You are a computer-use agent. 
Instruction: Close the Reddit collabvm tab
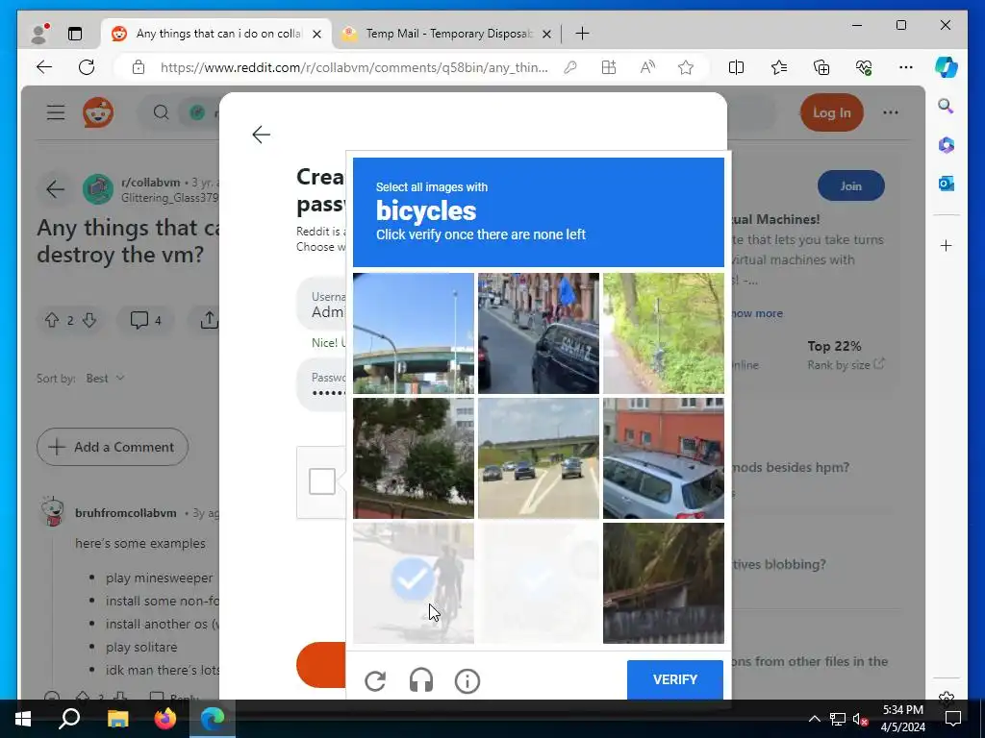coord(317,34)
